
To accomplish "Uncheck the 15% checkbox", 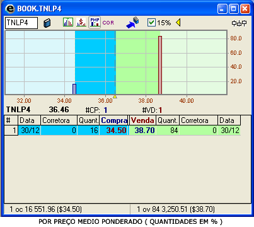I will tap(151, 23).
